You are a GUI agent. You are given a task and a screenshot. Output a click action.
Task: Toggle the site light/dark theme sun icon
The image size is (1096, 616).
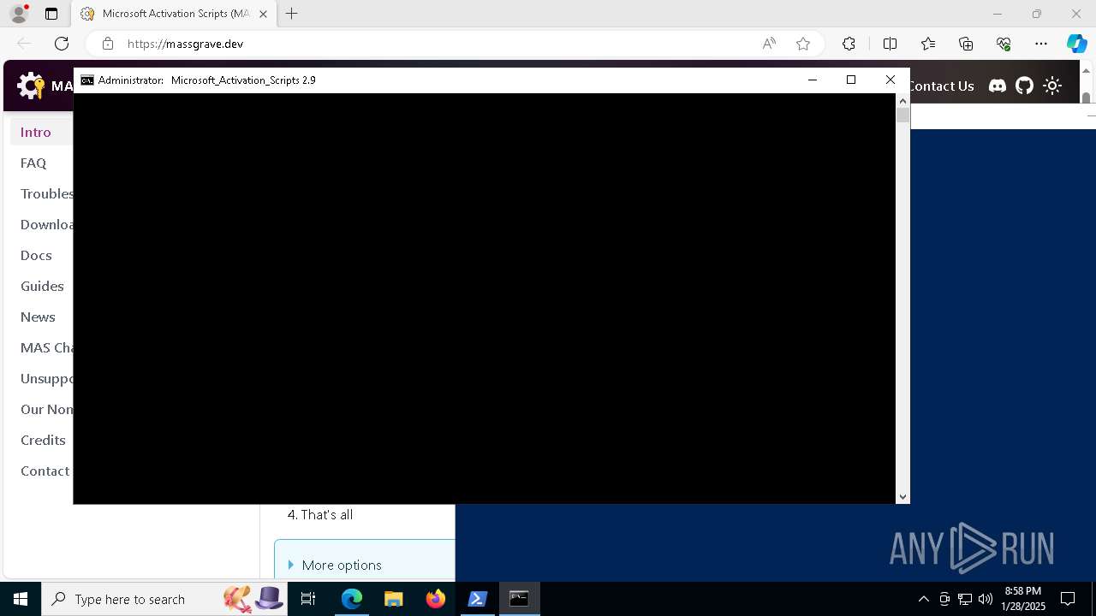[x=1052, y=86]
